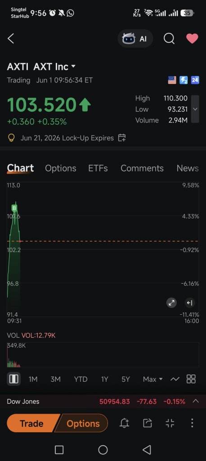
Task: Set a price alert bell icon
Action: click(124, 423)
